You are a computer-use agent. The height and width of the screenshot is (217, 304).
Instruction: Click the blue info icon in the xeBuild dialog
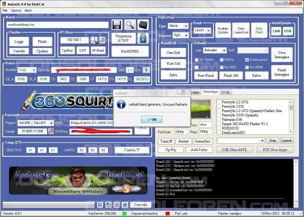pos(121,104)
